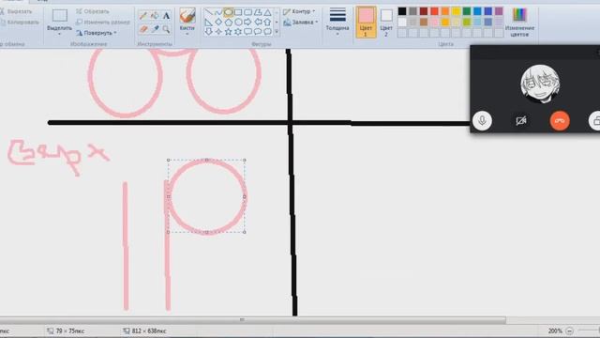Image resolution: width=600 pixels, height=338 pixels.
Task: Choose the Curve shape
Action: point(218,12)
